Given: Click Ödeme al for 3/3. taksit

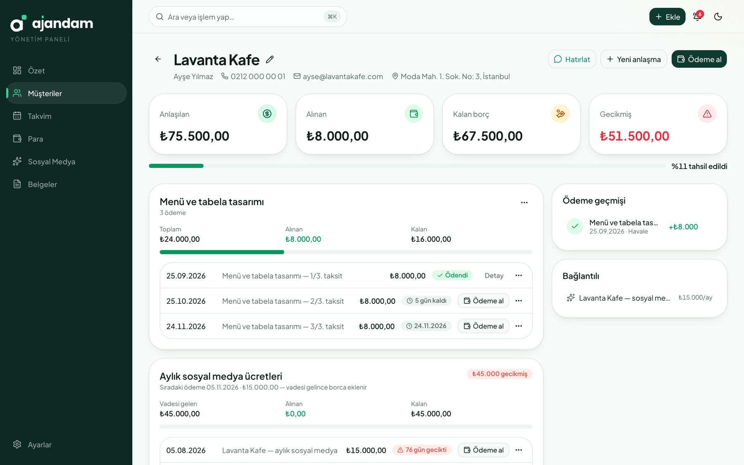Looking at the screenshot, I should point(484,326).
